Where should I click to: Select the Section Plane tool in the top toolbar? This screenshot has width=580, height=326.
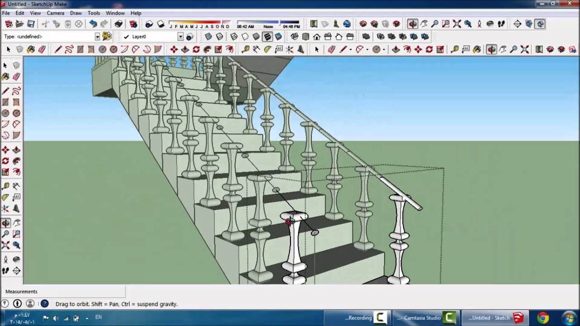click(517, 24)
